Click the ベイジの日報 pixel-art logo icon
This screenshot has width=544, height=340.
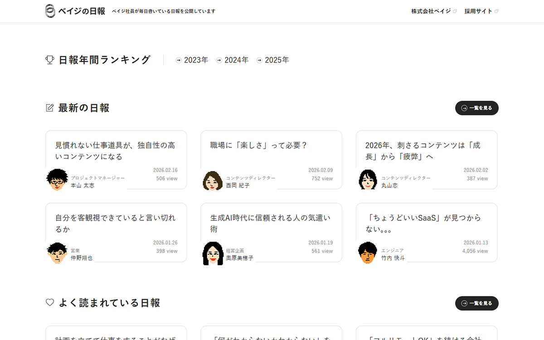pyautogui.click(x=49, y=11)
